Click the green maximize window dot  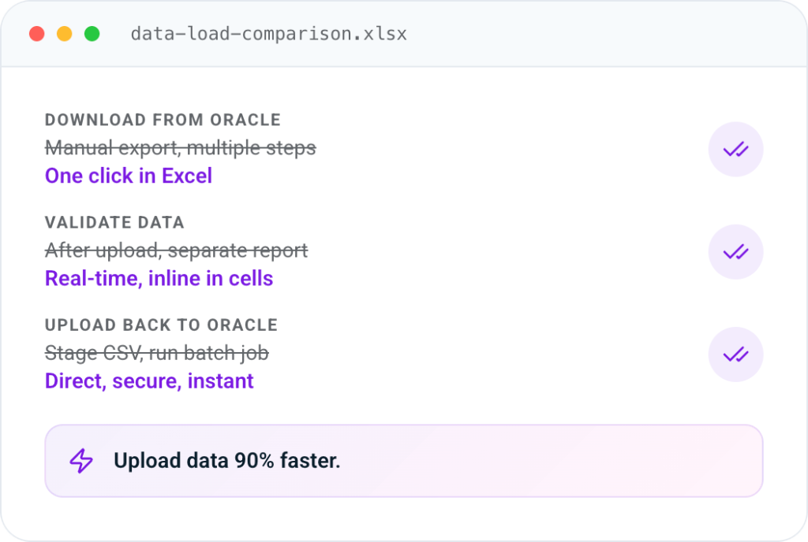(x=92, y=34)
